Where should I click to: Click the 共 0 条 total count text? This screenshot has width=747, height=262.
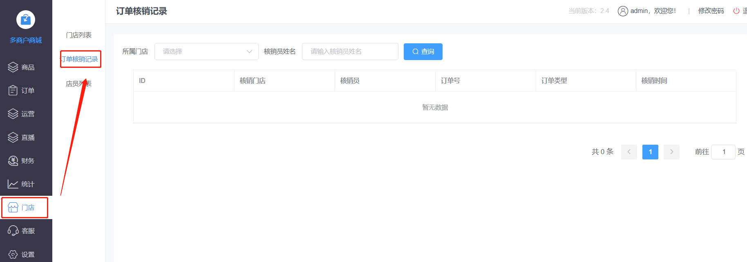[603, 152]
